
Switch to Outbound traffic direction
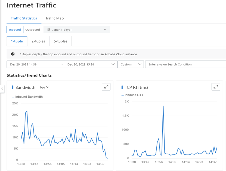click(x=33, y=29)
